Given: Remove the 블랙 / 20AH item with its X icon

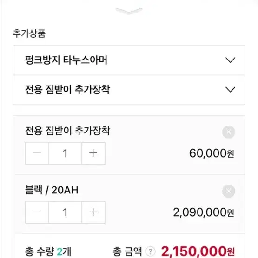Looking at the screenshot, I should (228, 191).
